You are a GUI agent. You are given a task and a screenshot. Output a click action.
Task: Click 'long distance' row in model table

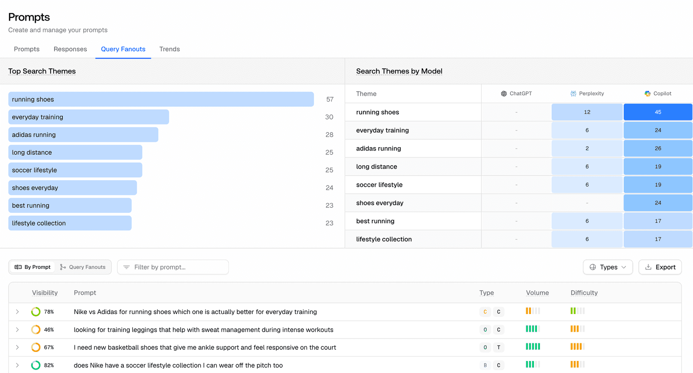[519, 166]
